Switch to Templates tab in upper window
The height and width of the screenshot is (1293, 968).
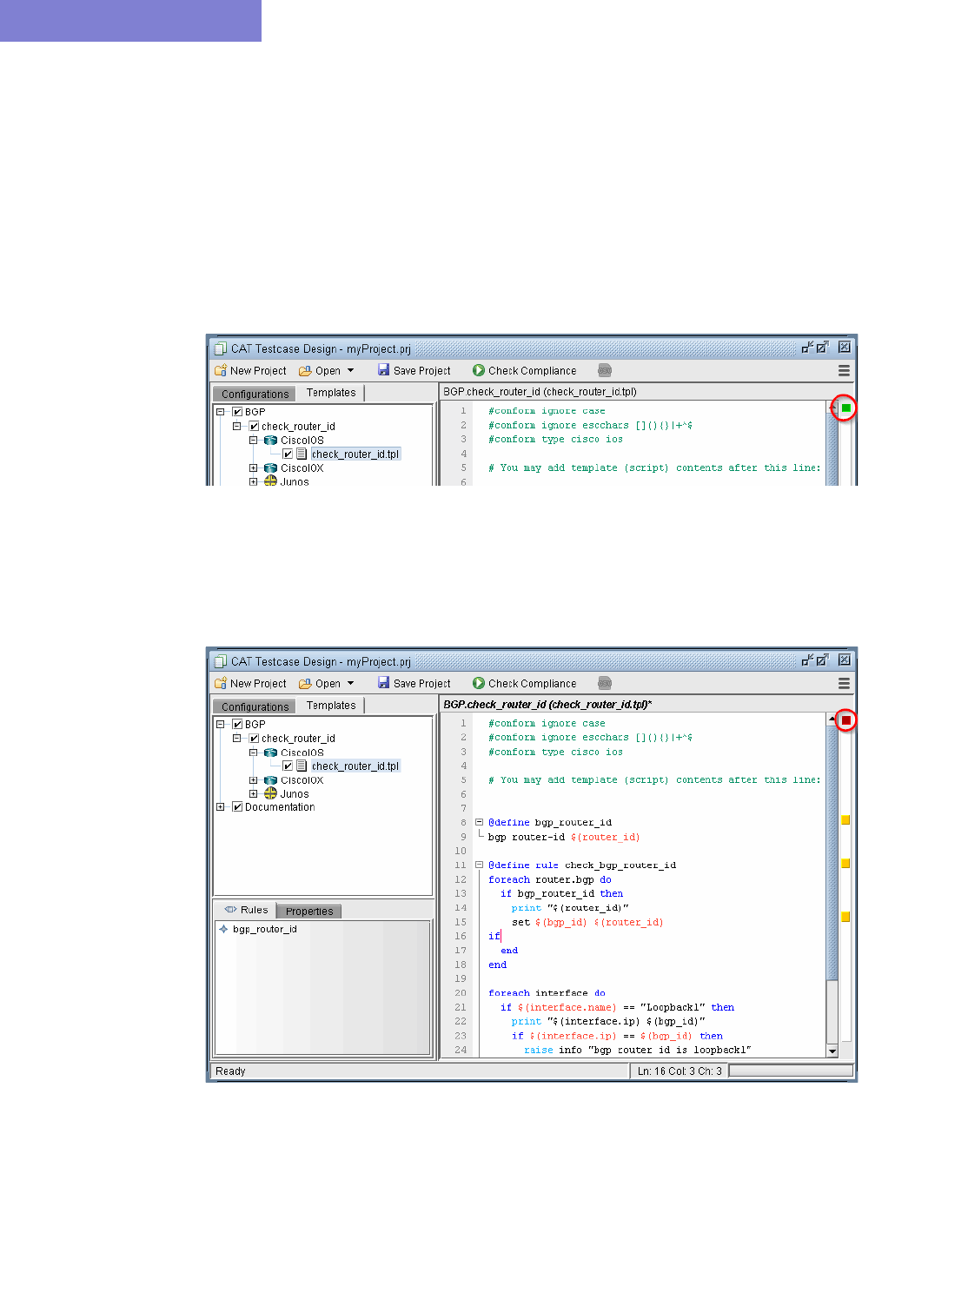tap(331, 393)
